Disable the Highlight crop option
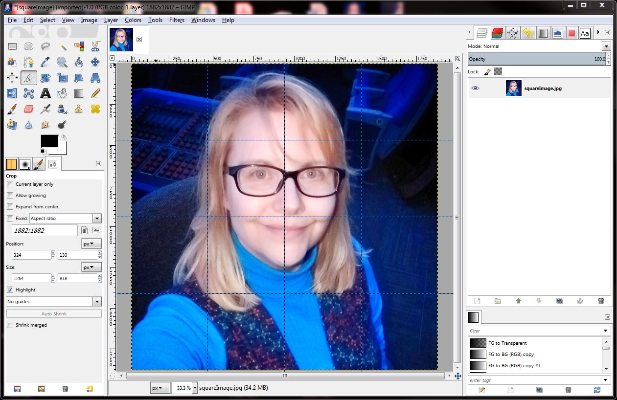This screenshot has height=400, width=617. click(x=10, y=289)
